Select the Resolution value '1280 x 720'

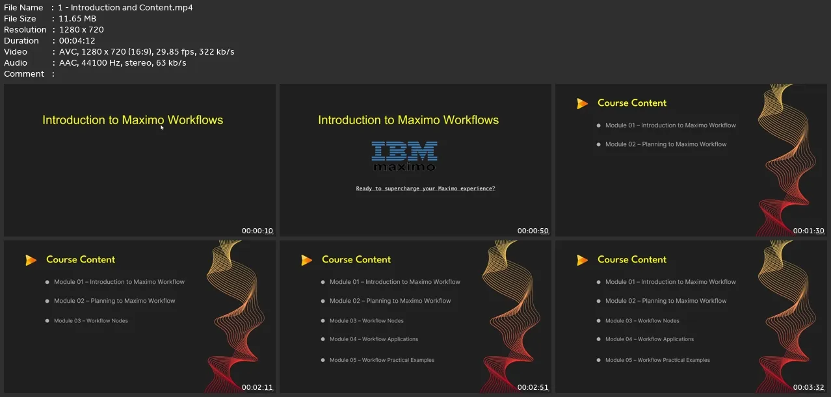[81, 29]
